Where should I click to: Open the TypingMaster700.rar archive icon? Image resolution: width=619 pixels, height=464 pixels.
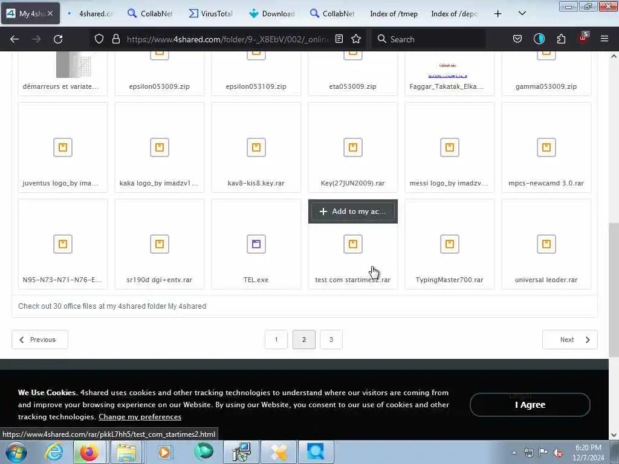click(450, 244)
